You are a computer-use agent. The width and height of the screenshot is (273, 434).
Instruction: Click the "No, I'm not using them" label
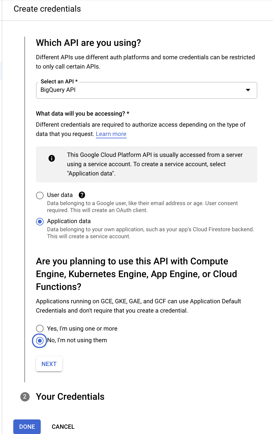(77, 340)
